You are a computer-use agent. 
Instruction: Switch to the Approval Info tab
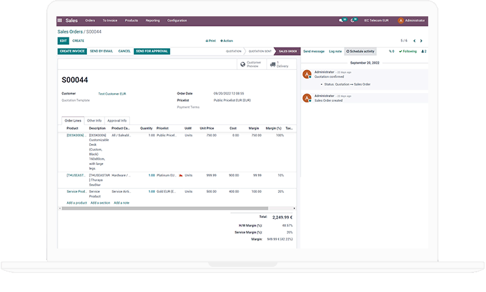click(x=117, y=120)
